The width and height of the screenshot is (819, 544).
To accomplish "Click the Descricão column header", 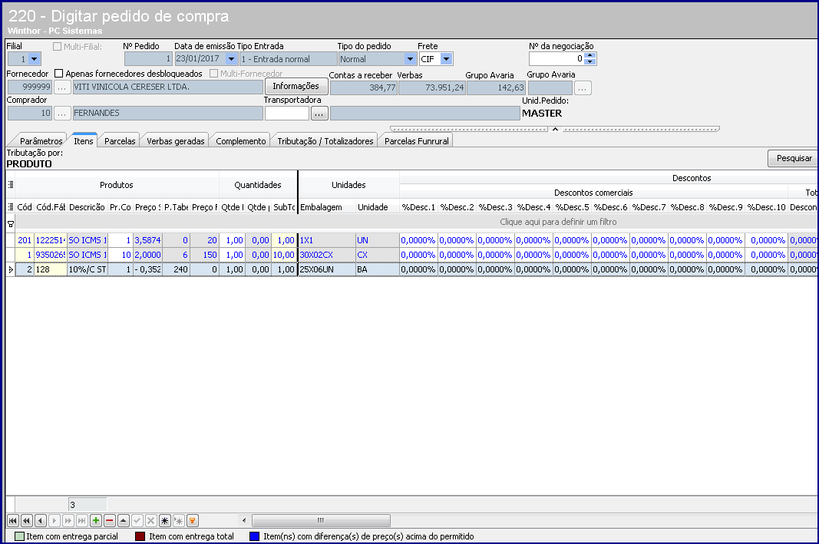I will tap(88, 207).
